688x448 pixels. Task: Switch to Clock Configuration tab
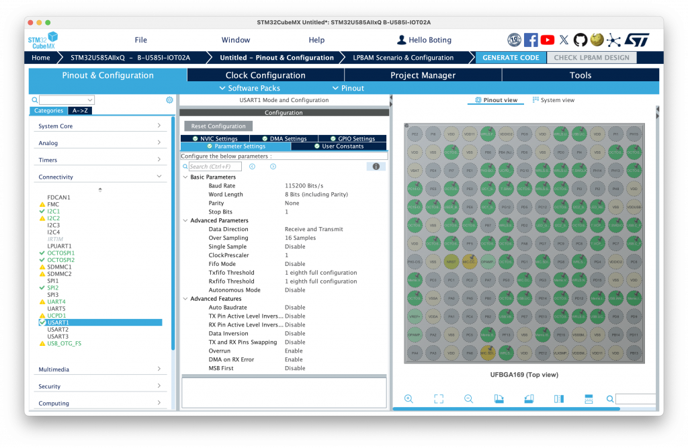[x=265, y=75]
